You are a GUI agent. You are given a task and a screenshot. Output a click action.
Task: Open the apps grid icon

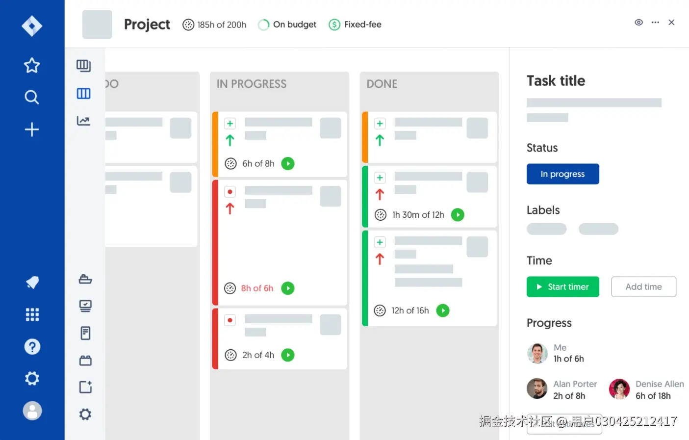coord(32,314)
